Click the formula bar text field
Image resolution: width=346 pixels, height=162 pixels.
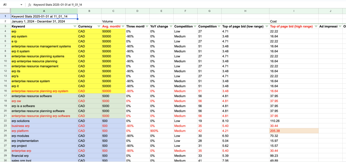pos(169,5)
